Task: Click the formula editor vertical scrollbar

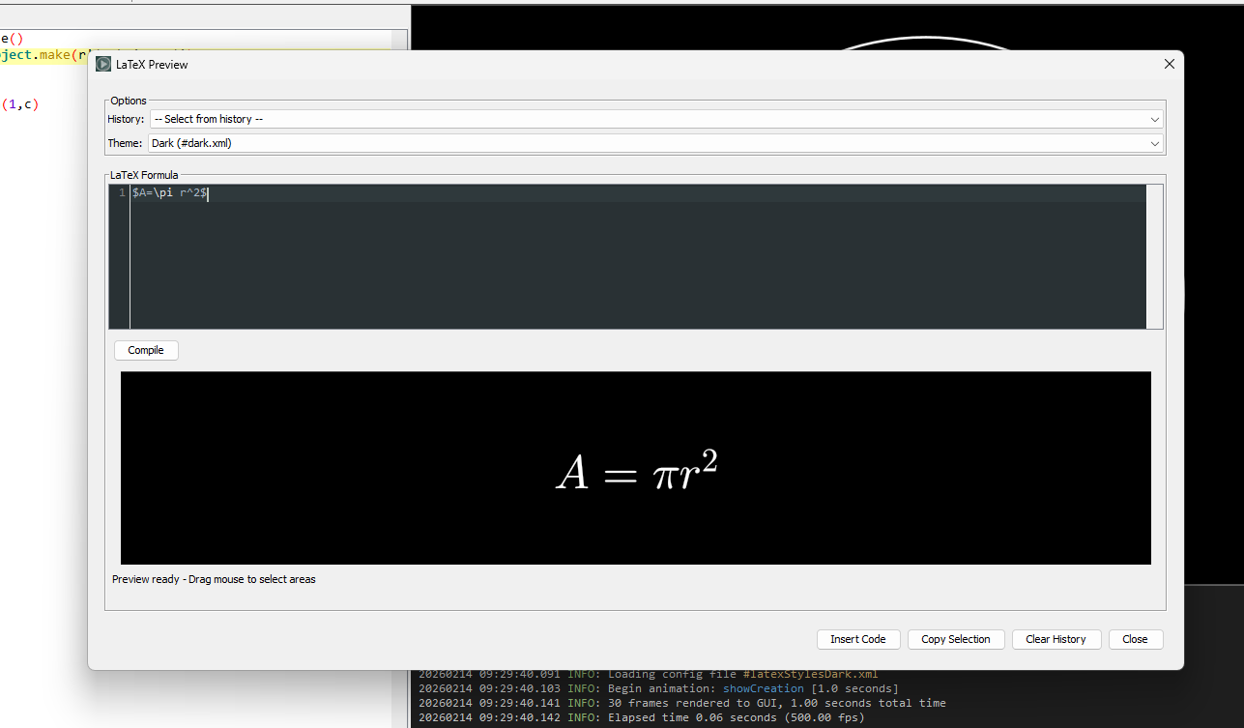Action: pyautogui.click(x=1154, y=256)
